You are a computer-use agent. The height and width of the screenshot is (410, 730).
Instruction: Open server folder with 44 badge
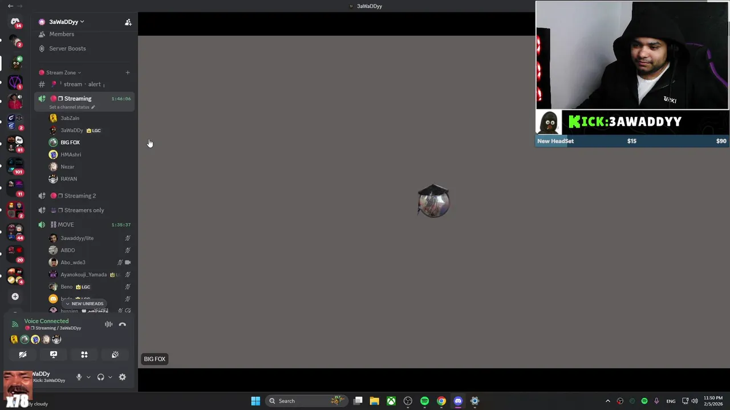point(15,232)
